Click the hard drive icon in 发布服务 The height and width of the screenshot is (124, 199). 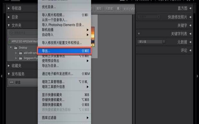point(12,83)
